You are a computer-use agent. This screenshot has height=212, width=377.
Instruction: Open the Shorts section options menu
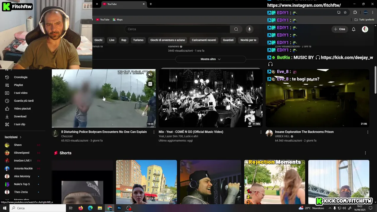[x=366, y=153]
